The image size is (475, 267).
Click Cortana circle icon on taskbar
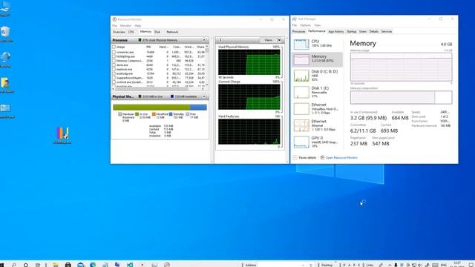(x=26, y=265)
